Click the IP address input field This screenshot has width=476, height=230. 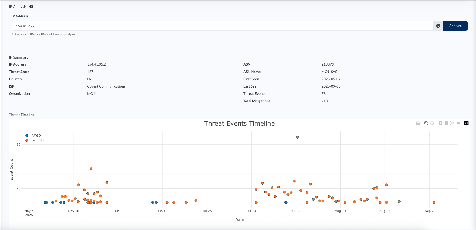click(222, 26)
